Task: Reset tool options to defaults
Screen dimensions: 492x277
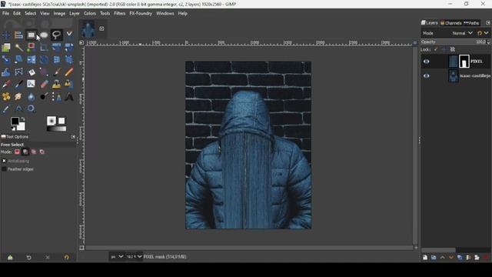Action: click(66, 258)
